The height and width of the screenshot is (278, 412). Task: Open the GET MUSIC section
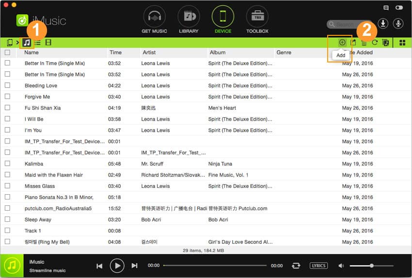tap(154, 20)
